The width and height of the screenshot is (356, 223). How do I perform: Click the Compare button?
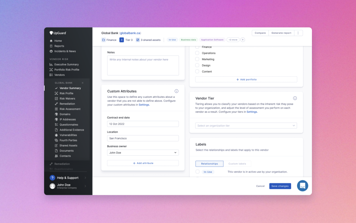[260, 33]
